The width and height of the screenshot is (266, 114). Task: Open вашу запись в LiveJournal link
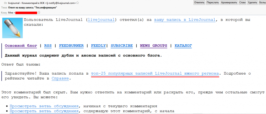[185, 20]
